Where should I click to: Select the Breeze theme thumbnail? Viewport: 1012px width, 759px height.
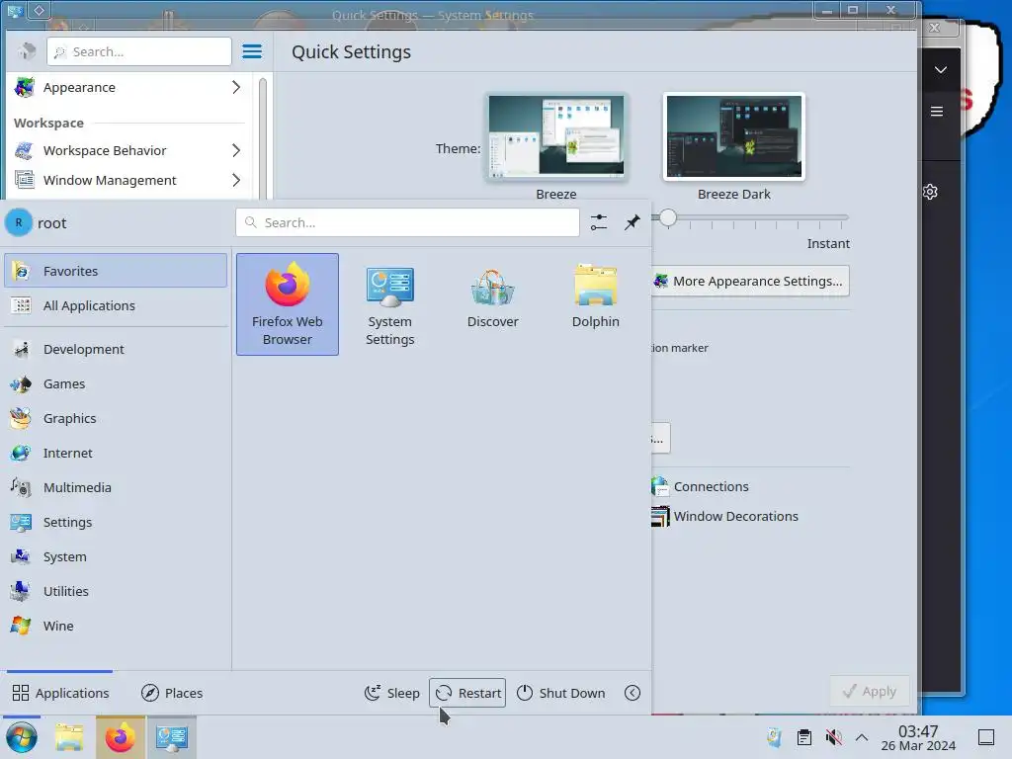coord(556,136)
